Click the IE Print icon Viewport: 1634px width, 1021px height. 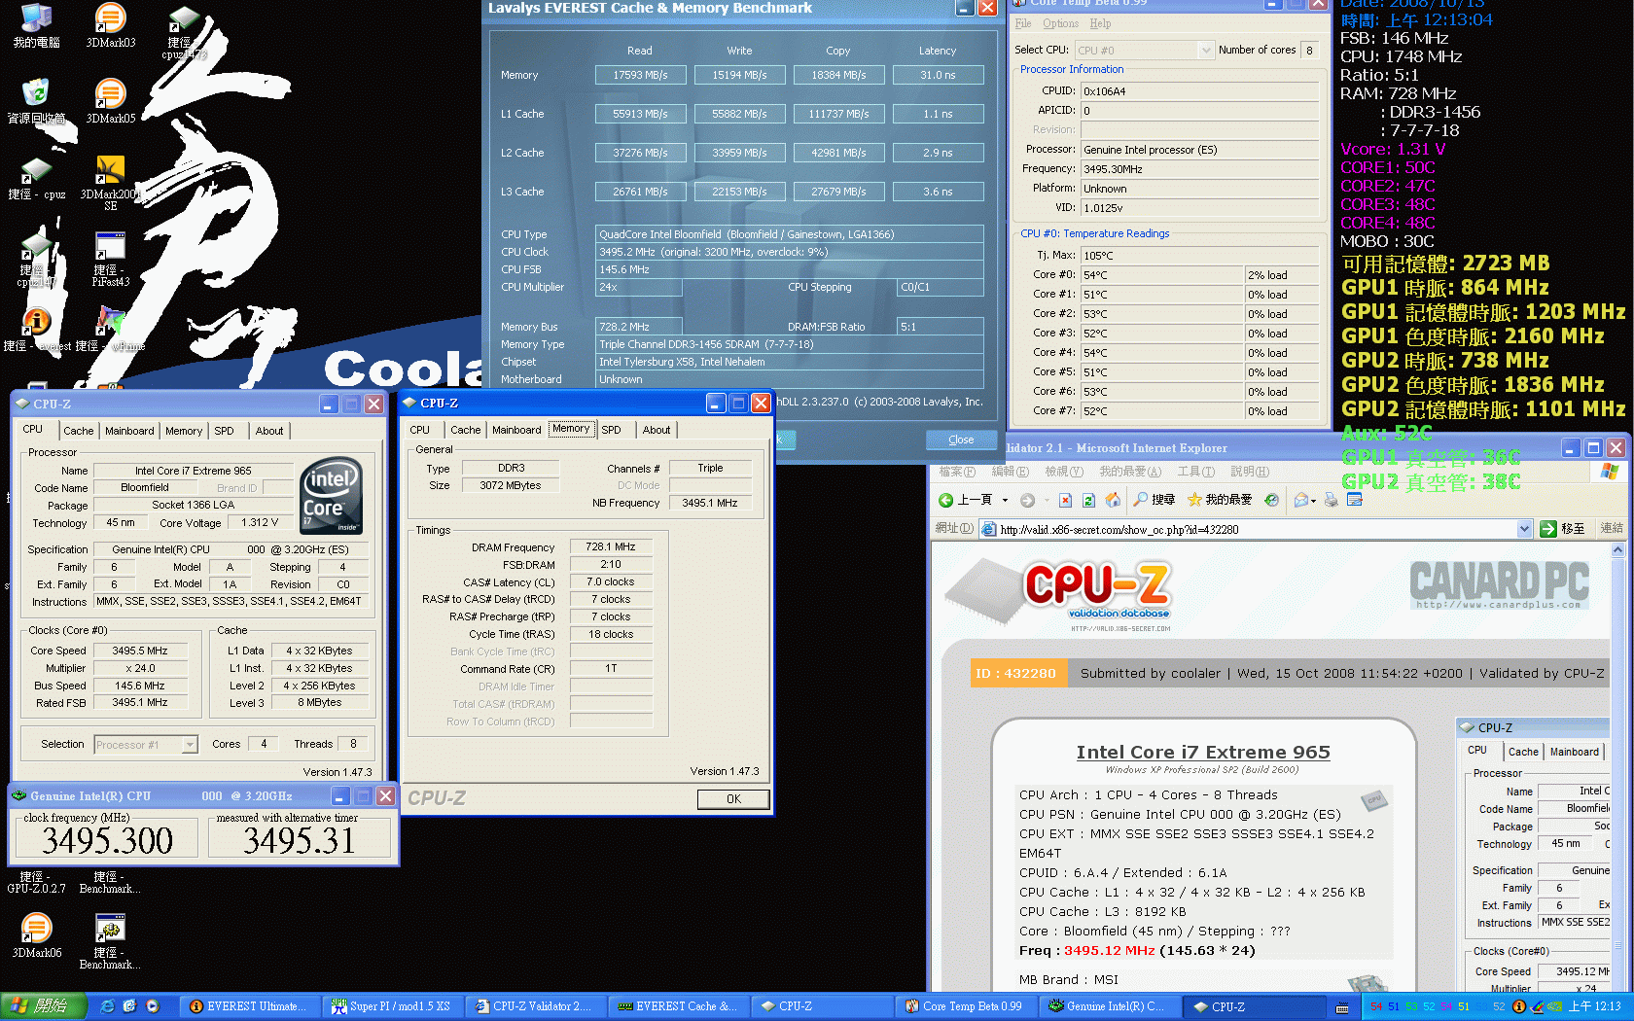[x=1332, y=500]
